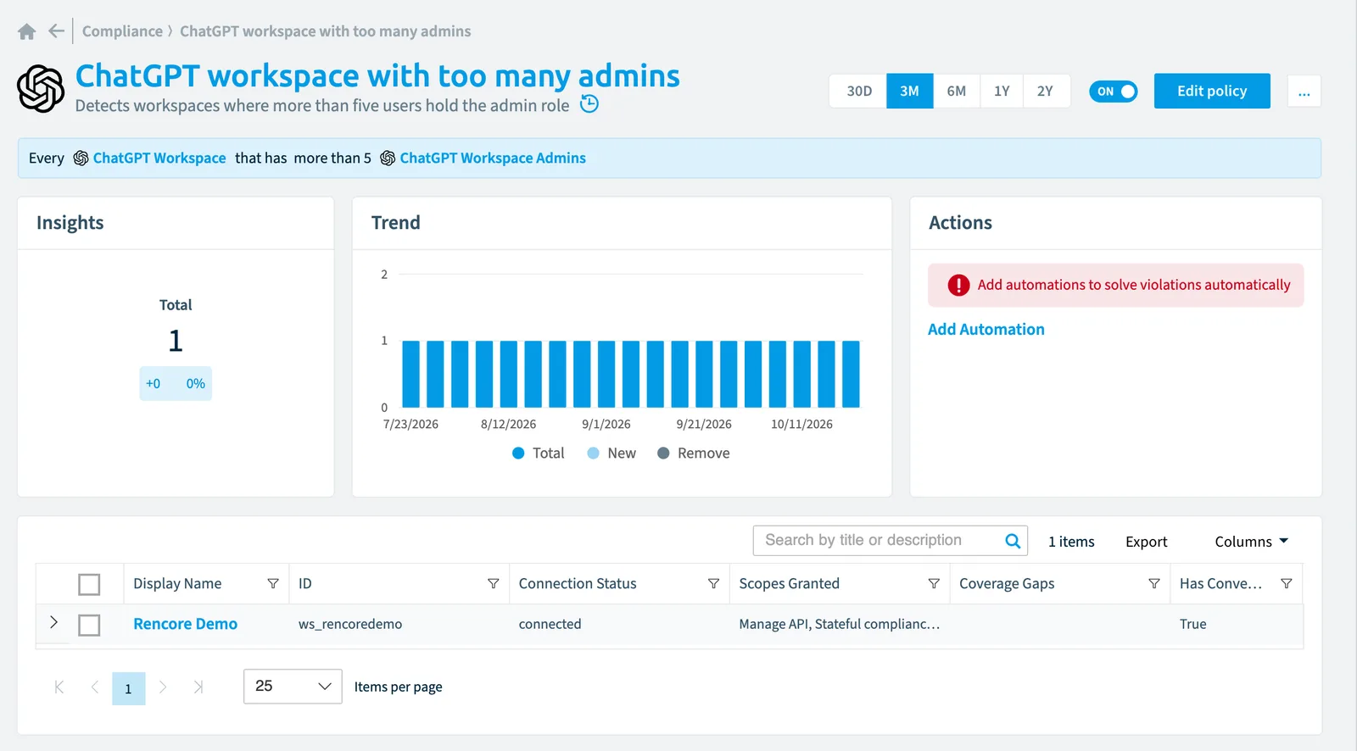Screen dimensions: 1357x751
Task: Go to previous page arrow
Action: (x=94, y=687)
